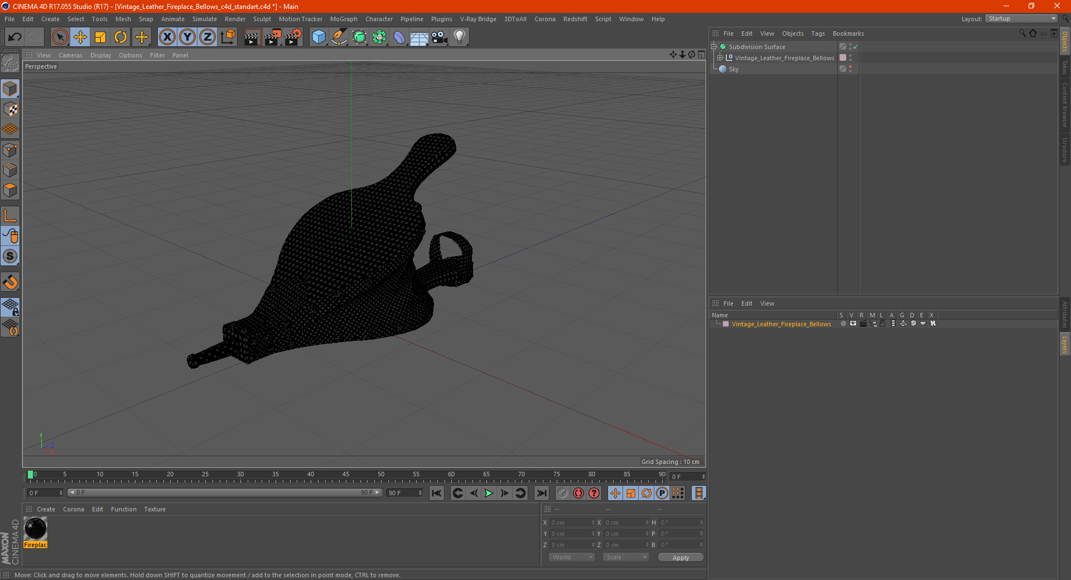1071x580 pixels.
Task: Open the Deformer bend icon
Action: [x=399, y=37]
